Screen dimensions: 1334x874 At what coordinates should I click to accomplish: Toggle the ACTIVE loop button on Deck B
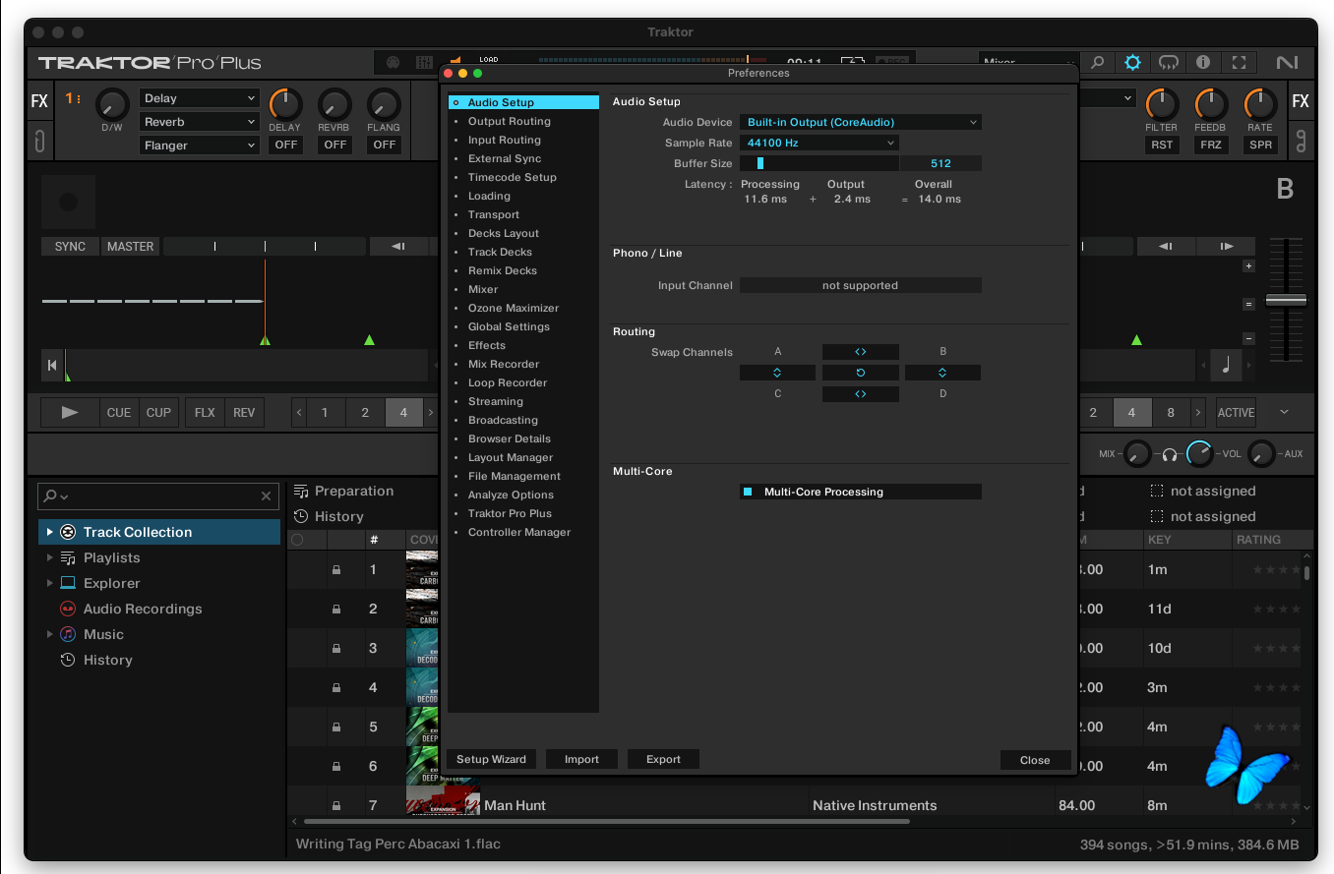pos(1236,413)
